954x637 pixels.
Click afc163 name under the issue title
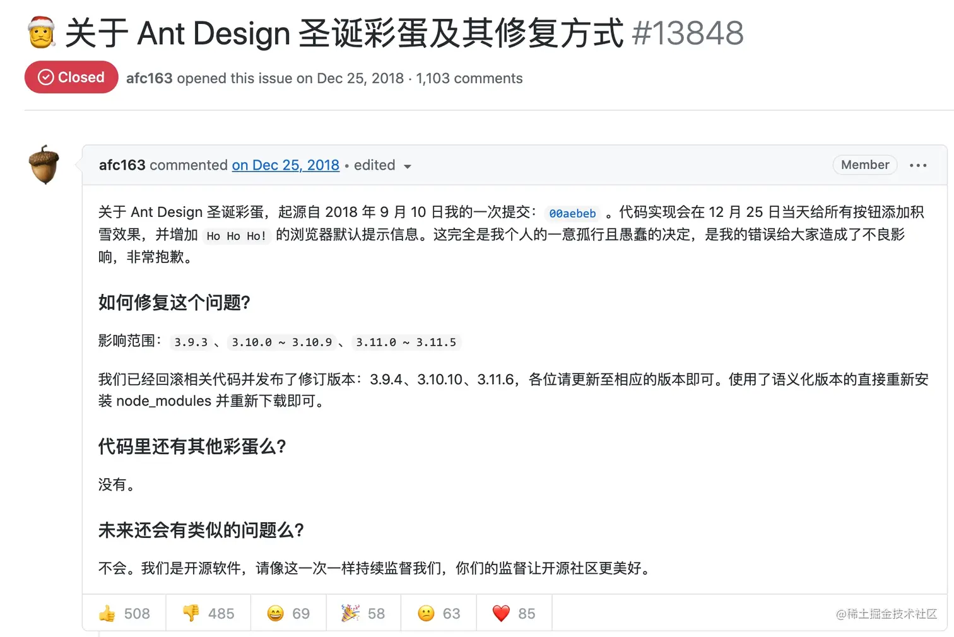[x=150, y=78]
